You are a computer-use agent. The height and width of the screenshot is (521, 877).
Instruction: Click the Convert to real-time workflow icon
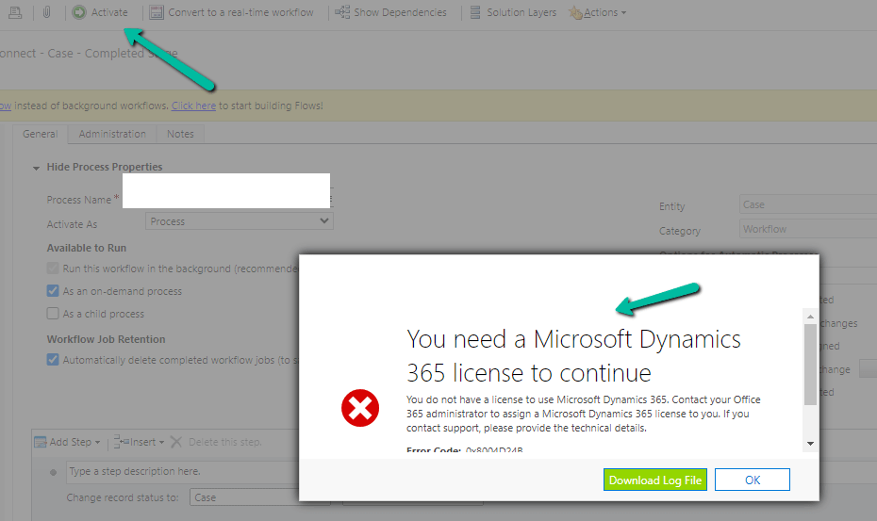pyautogui.click(x=157, y=12)
